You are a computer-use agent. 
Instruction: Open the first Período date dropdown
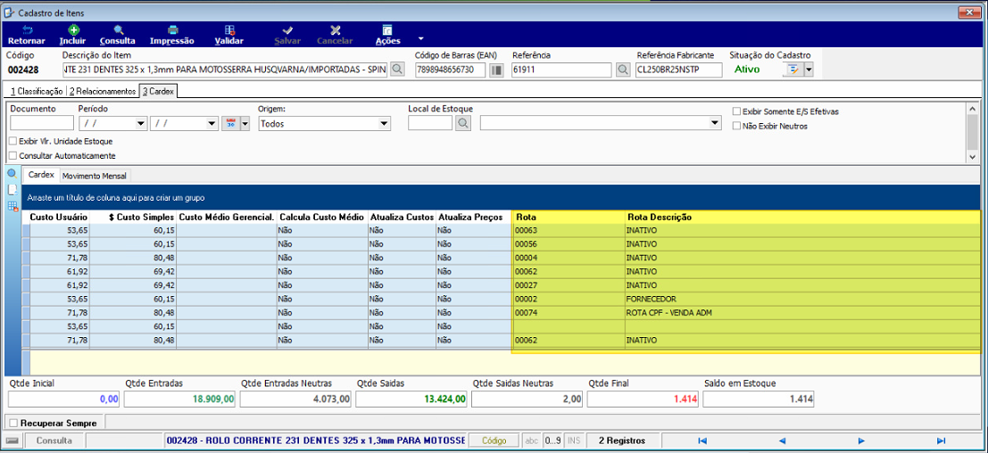tap(141, 124)
